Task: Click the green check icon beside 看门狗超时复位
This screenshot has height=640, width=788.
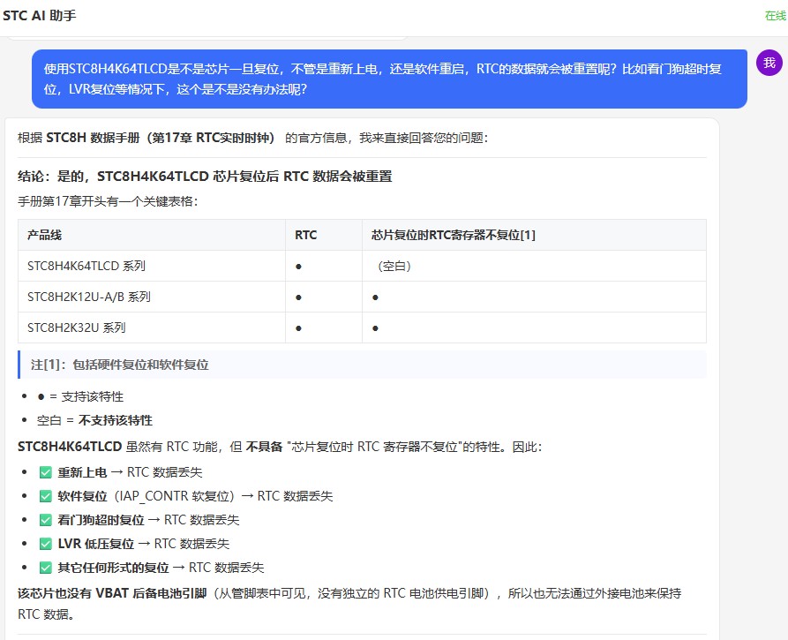Action: click(x=46, y=520)
